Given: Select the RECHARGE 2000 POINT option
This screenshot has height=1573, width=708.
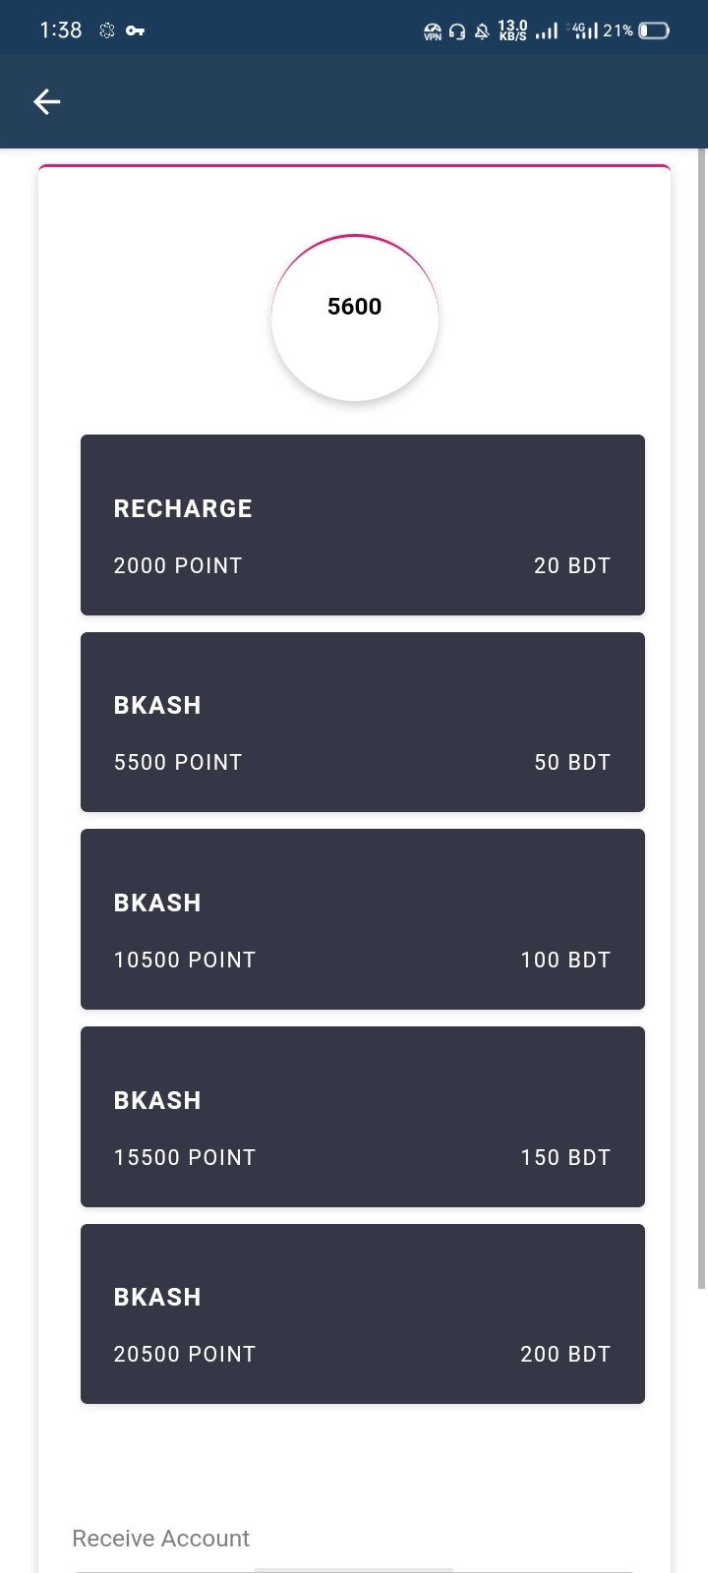Looking at the screenshot, I should point(363,525).
